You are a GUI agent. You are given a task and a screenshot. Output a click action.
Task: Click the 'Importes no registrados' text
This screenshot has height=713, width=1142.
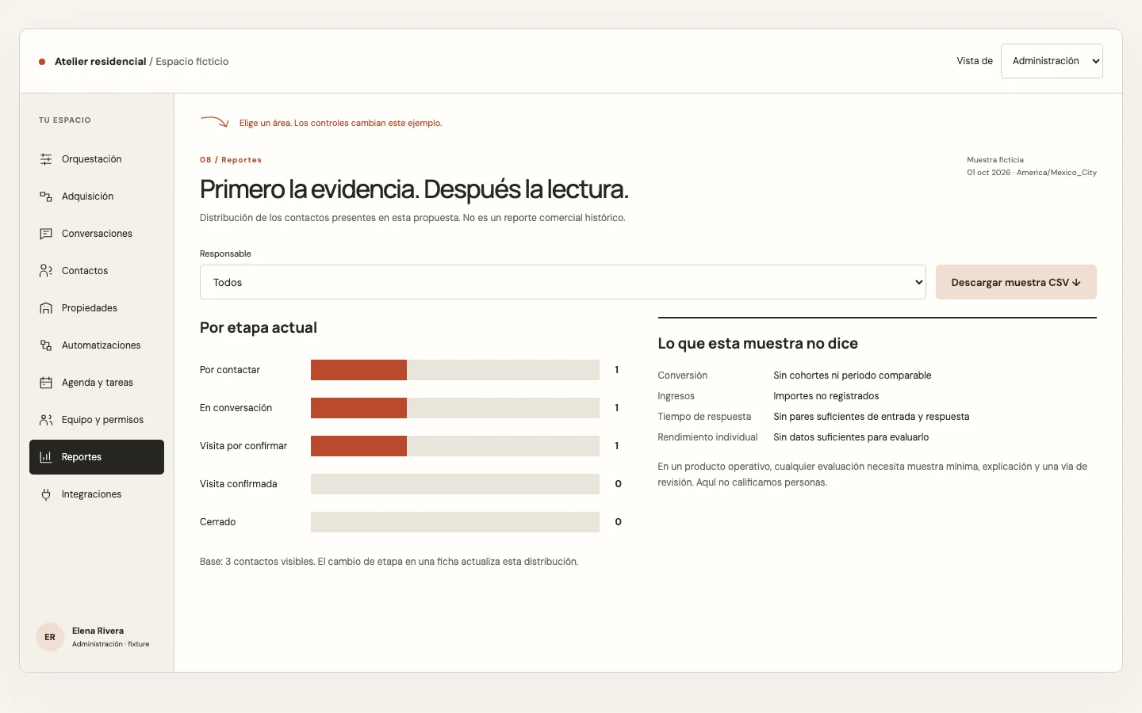click(x=826, y=396)
